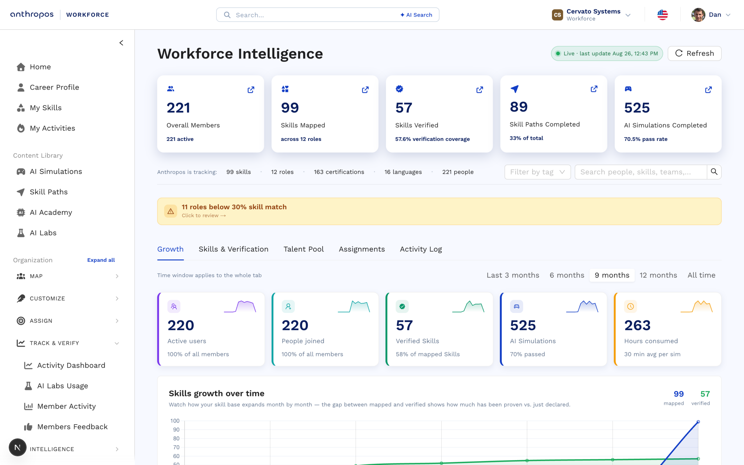Open external link on Skills Mapped card
Screen dimensions: 744x465
coord(365,90)
